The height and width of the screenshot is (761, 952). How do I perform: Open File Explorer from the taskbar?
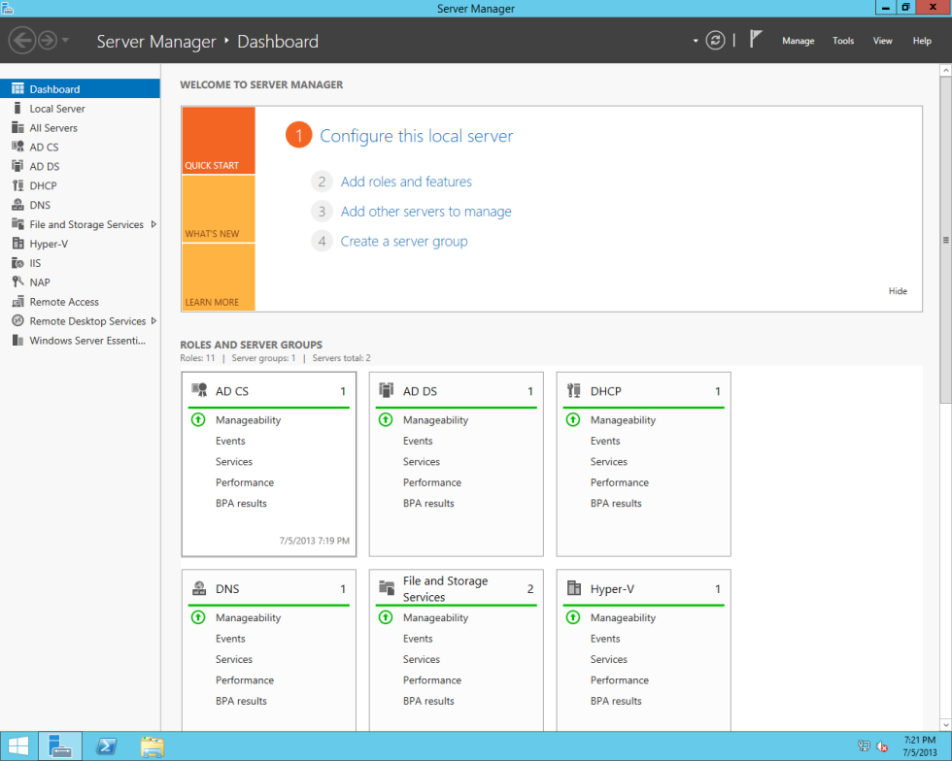(x=152, y=746)
